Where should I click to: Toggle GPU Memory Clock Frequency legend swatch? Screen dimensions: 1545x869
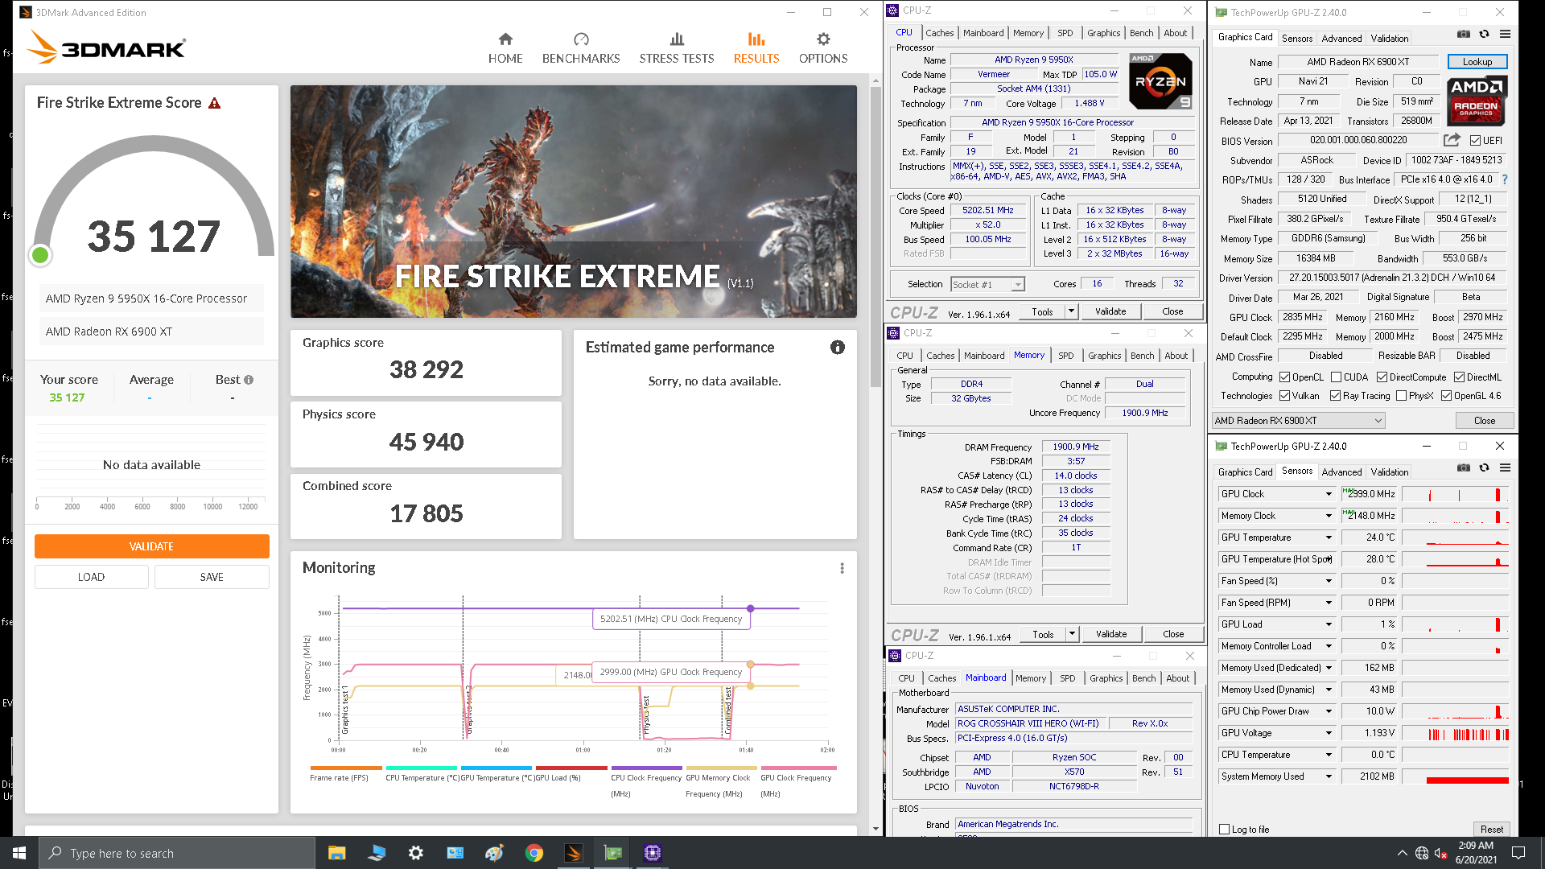point(721,768)
